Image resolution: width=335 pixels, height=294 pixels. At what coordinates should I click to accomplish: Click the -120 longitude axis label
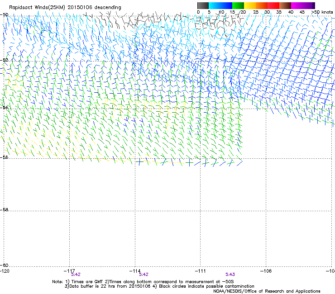tap(5, 271)
